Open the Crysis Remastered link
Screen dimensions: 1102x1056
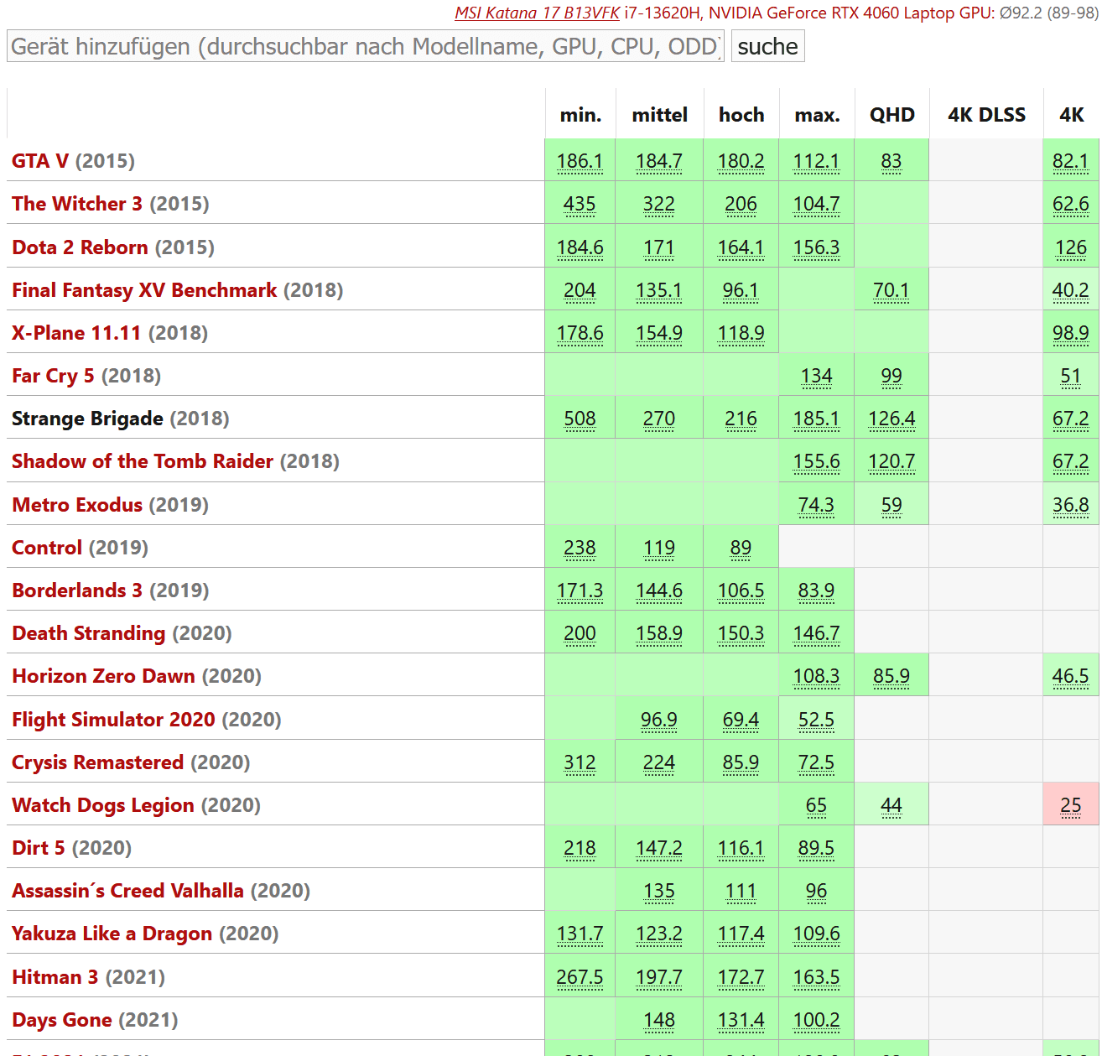(97, 762)
